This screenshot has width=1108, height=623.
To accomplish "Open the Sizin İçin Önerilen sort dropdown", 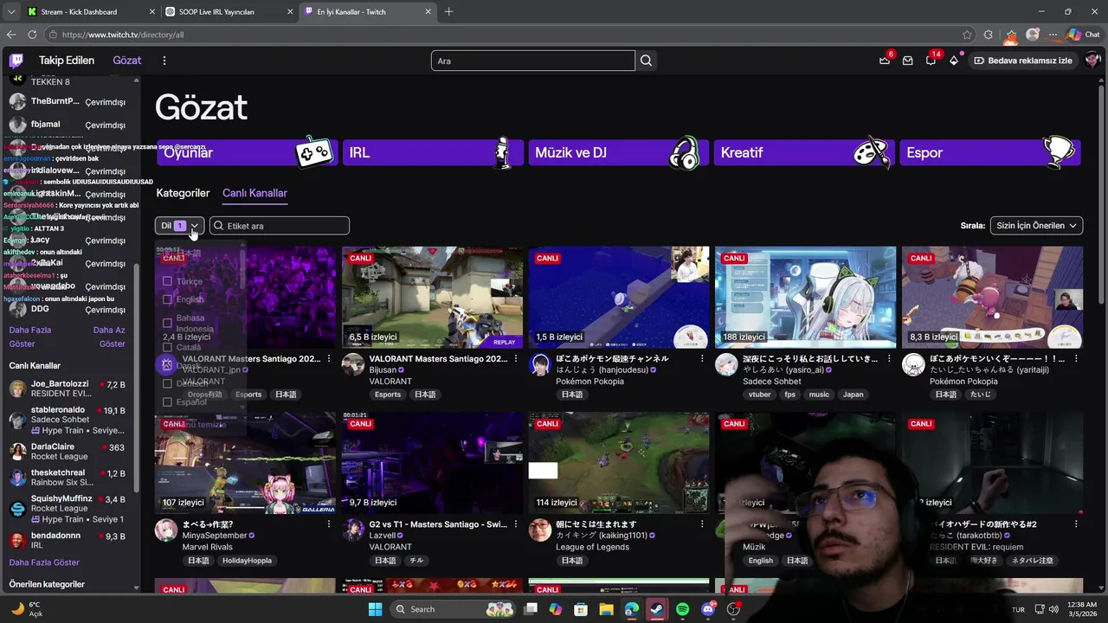I will pos(1036,226).
